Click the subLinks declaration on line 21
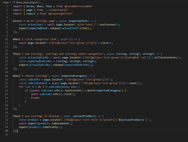 click(x=34, y=79)
